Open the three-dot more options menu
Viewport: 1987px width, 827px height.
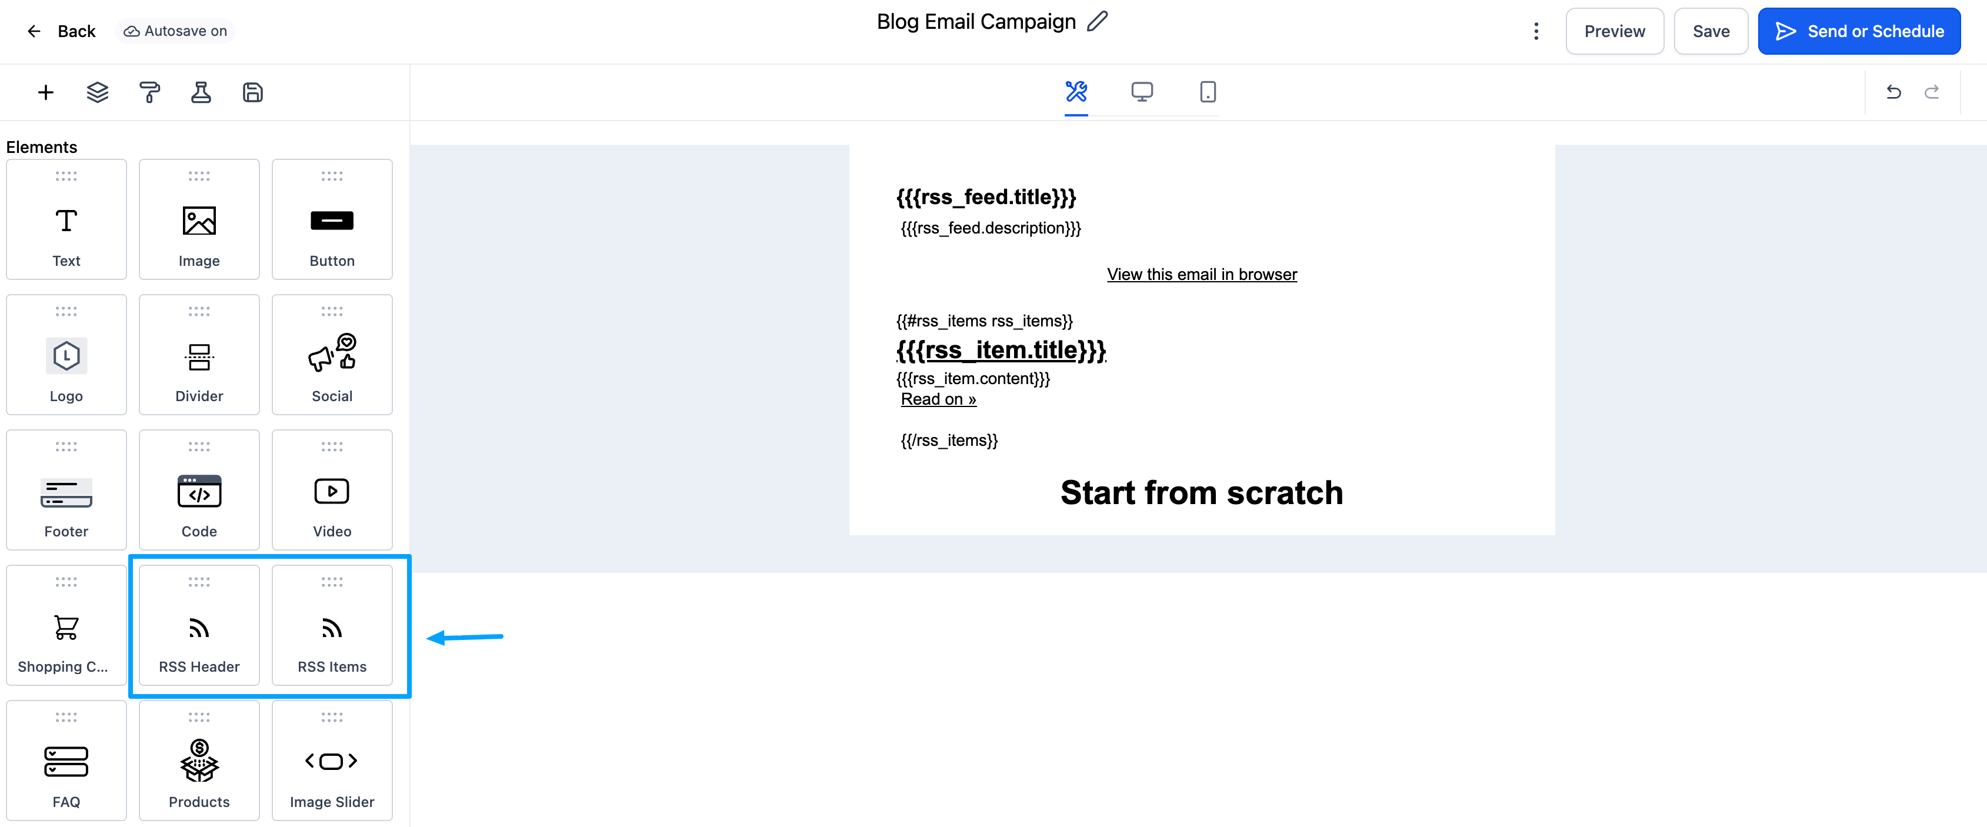coord(1536,32)
